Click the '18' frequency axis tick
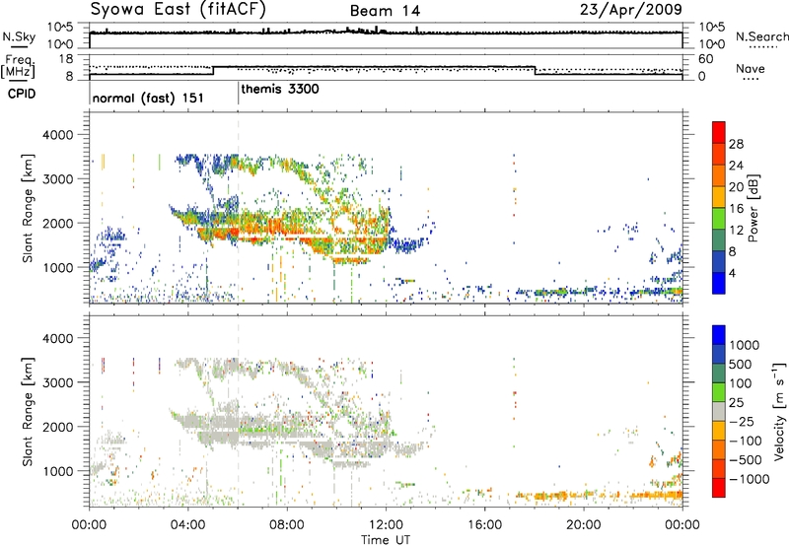Screen dimensions: 789x546 [65, 59]
